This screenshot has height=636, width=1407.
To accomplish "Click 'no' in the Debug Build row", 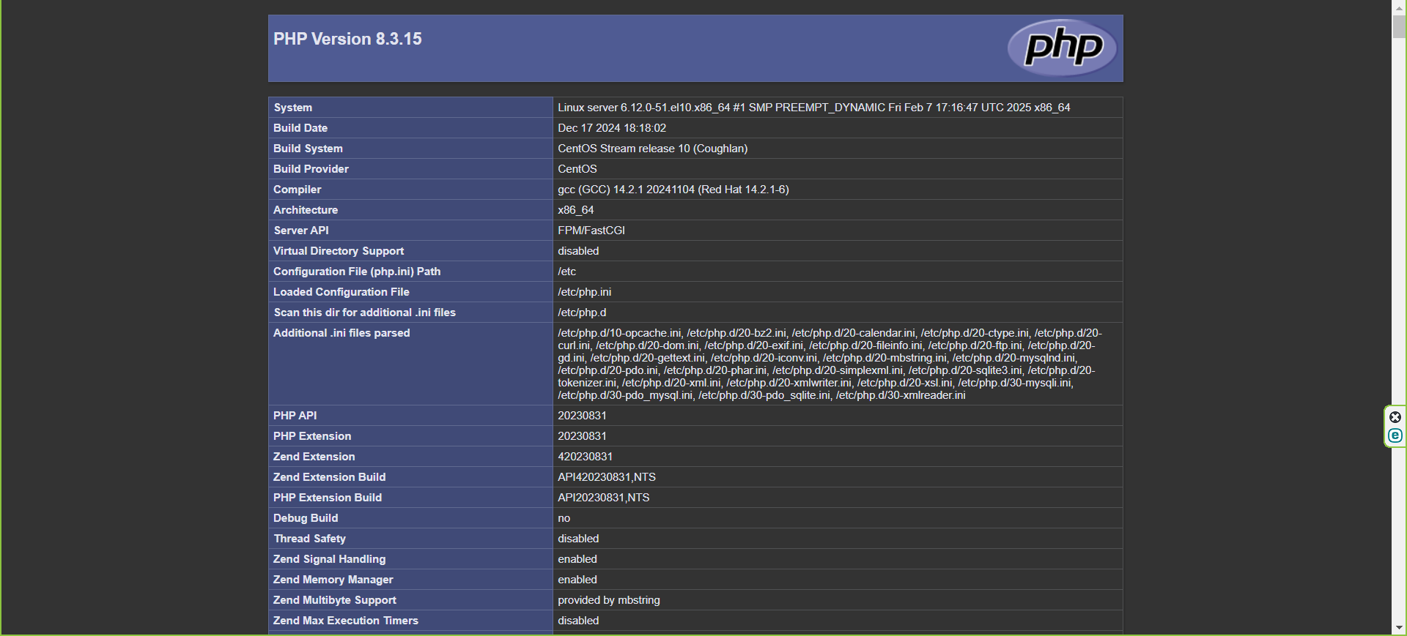I will (x=564, y=518).
